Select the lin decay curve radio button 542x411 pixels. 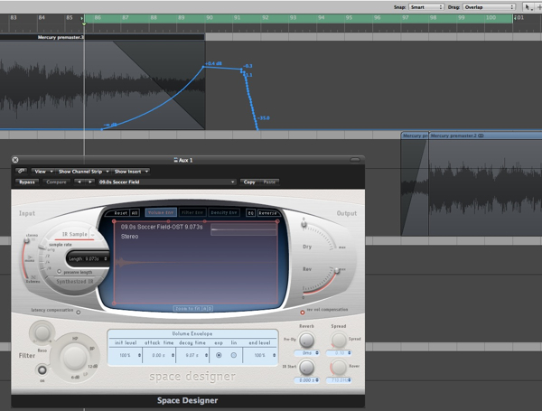pyautogui.click(x=234, y=355)
